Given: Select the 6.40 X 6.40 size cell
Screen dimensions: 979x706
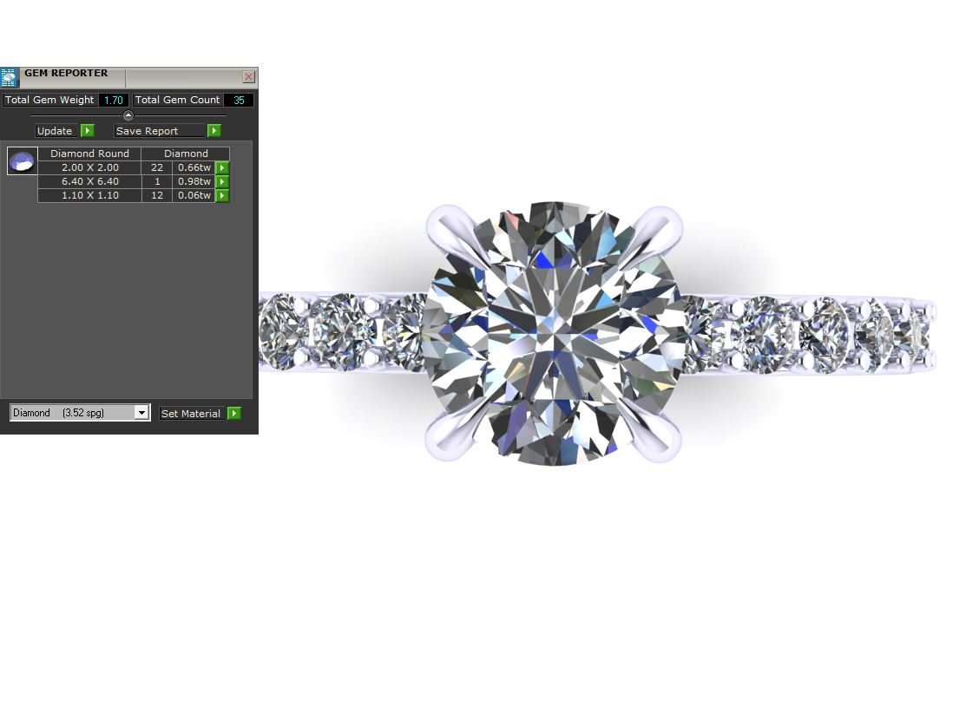Looking at the screenshot, I should coord(90,181).
